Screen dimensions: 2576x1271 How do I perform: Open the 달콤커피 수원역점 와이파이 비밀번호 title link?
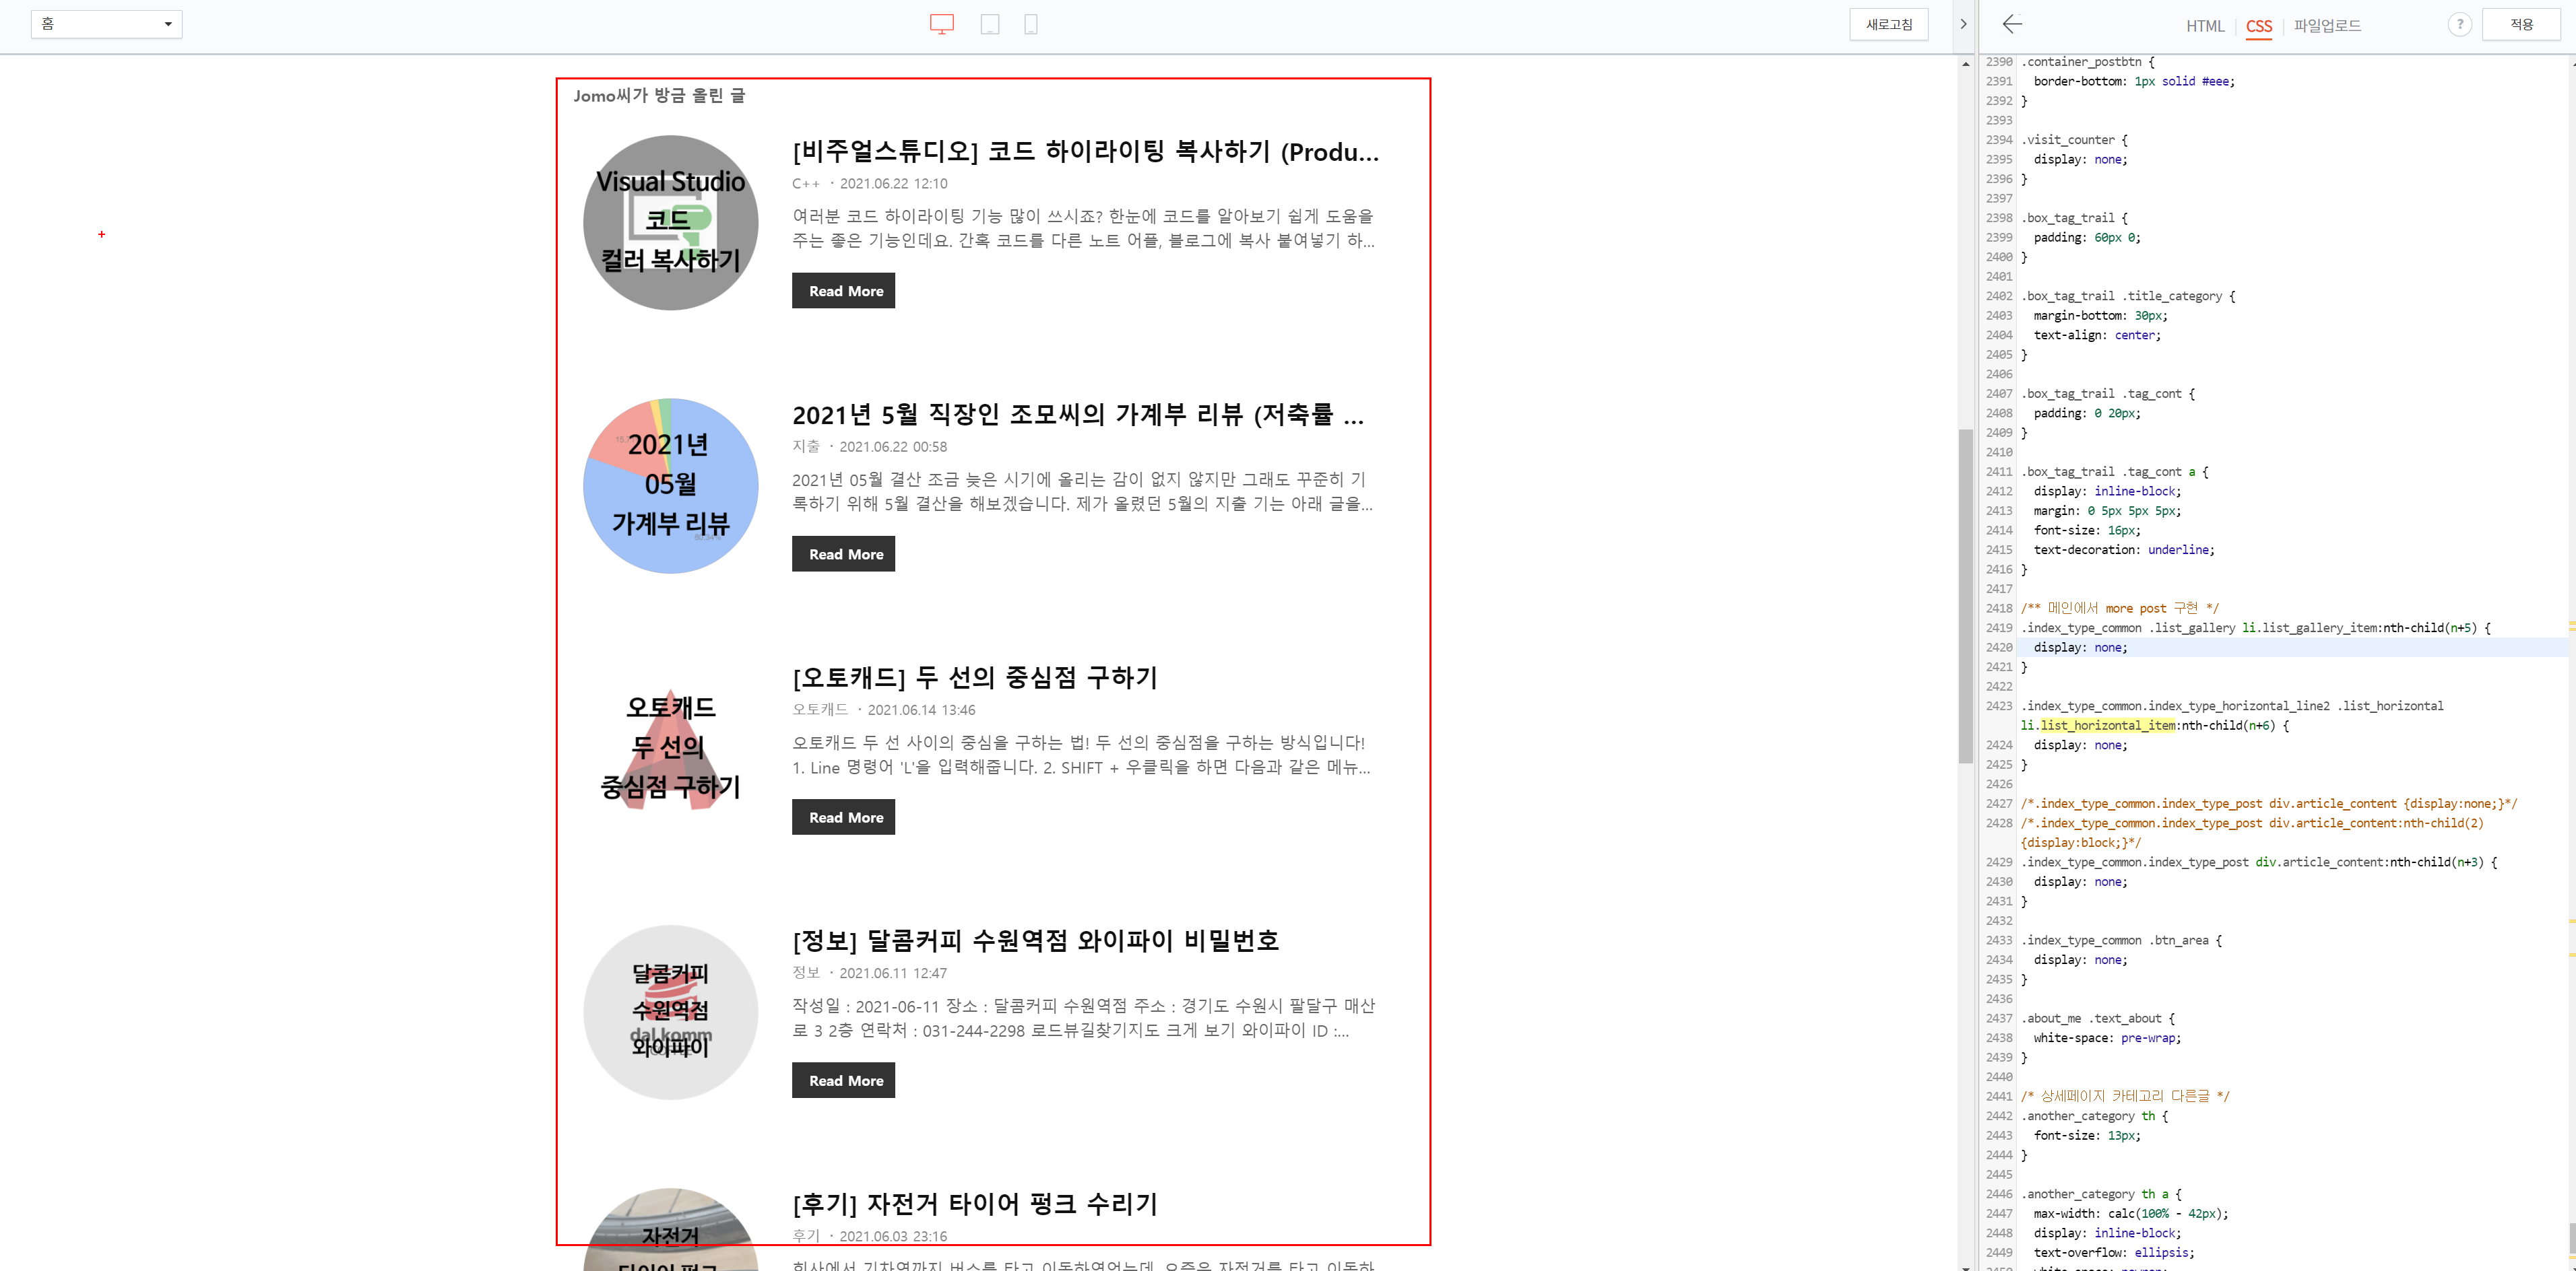[x=1035, y=940]
